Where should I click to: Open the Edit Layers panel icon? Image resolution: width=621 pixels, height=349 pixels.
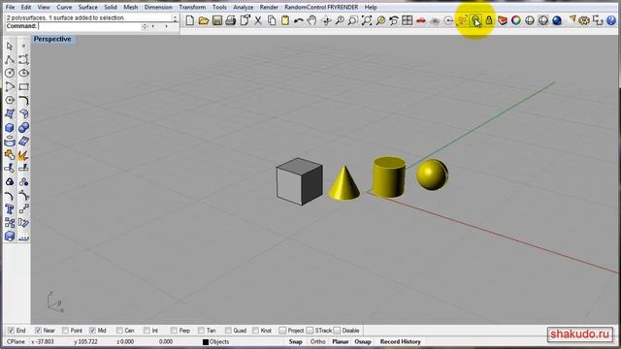(503, 20)
